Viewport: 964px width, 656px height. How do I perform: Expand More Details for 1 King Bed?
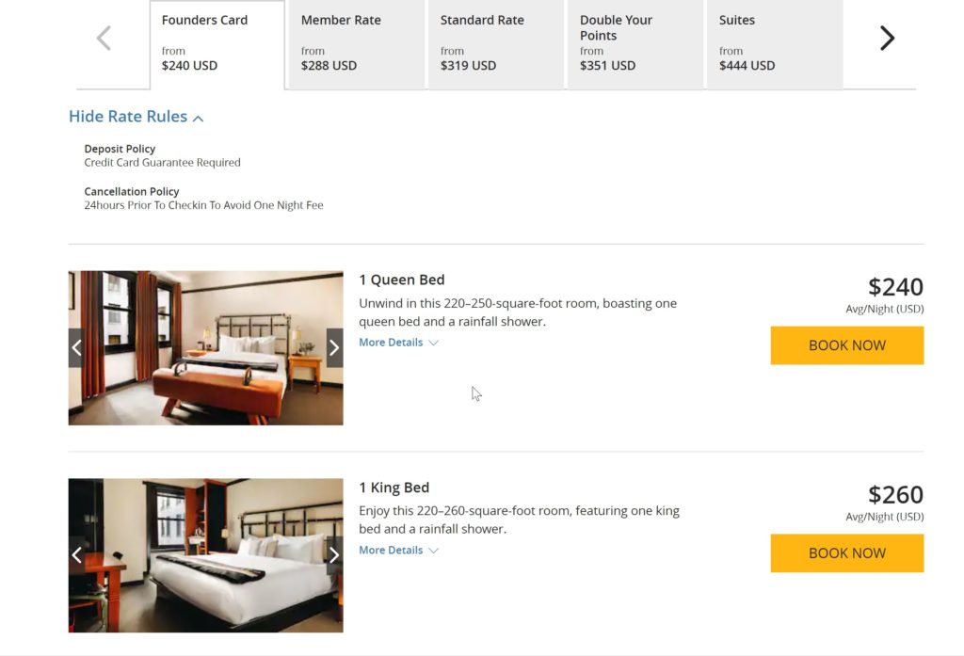398,551
